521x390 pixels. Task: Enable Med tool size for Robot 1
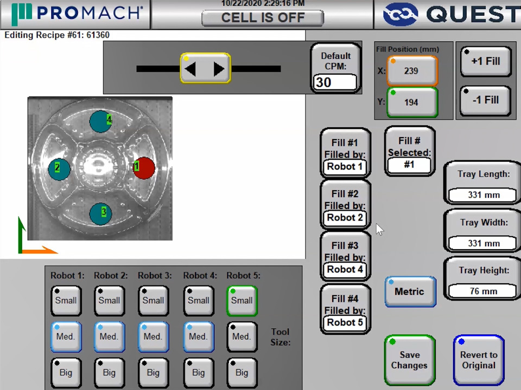point(66,336)
